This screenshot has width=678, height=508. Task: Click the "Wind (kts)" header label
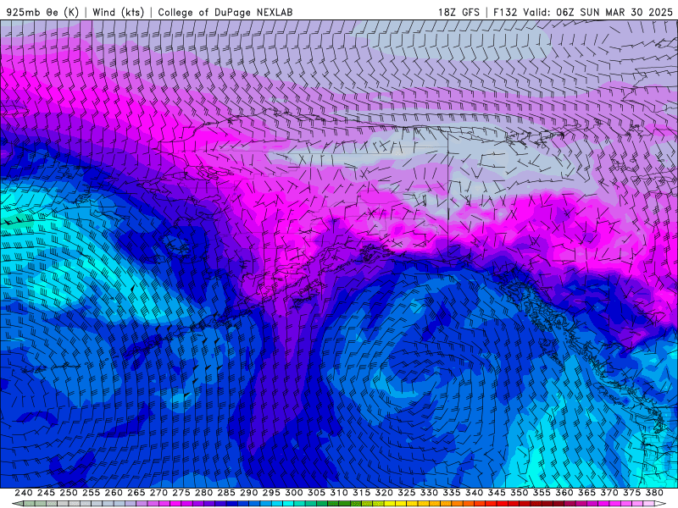coord(119,12)
